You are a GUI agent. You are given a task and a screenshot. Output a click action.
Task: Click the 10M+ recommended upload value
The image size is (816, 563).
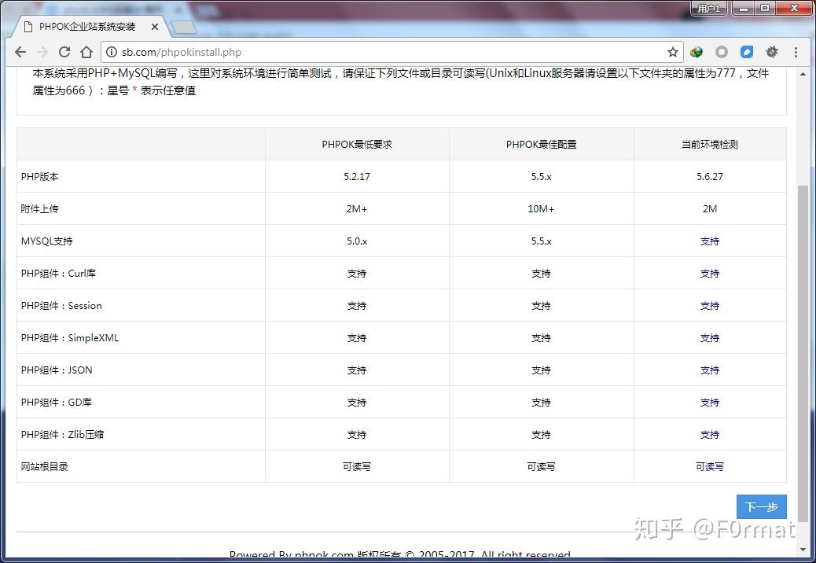[x=541, y=208]
